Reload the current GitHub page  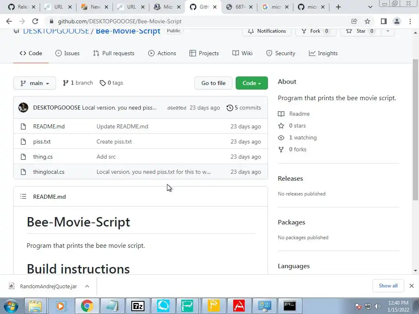[x=35, y=21]
